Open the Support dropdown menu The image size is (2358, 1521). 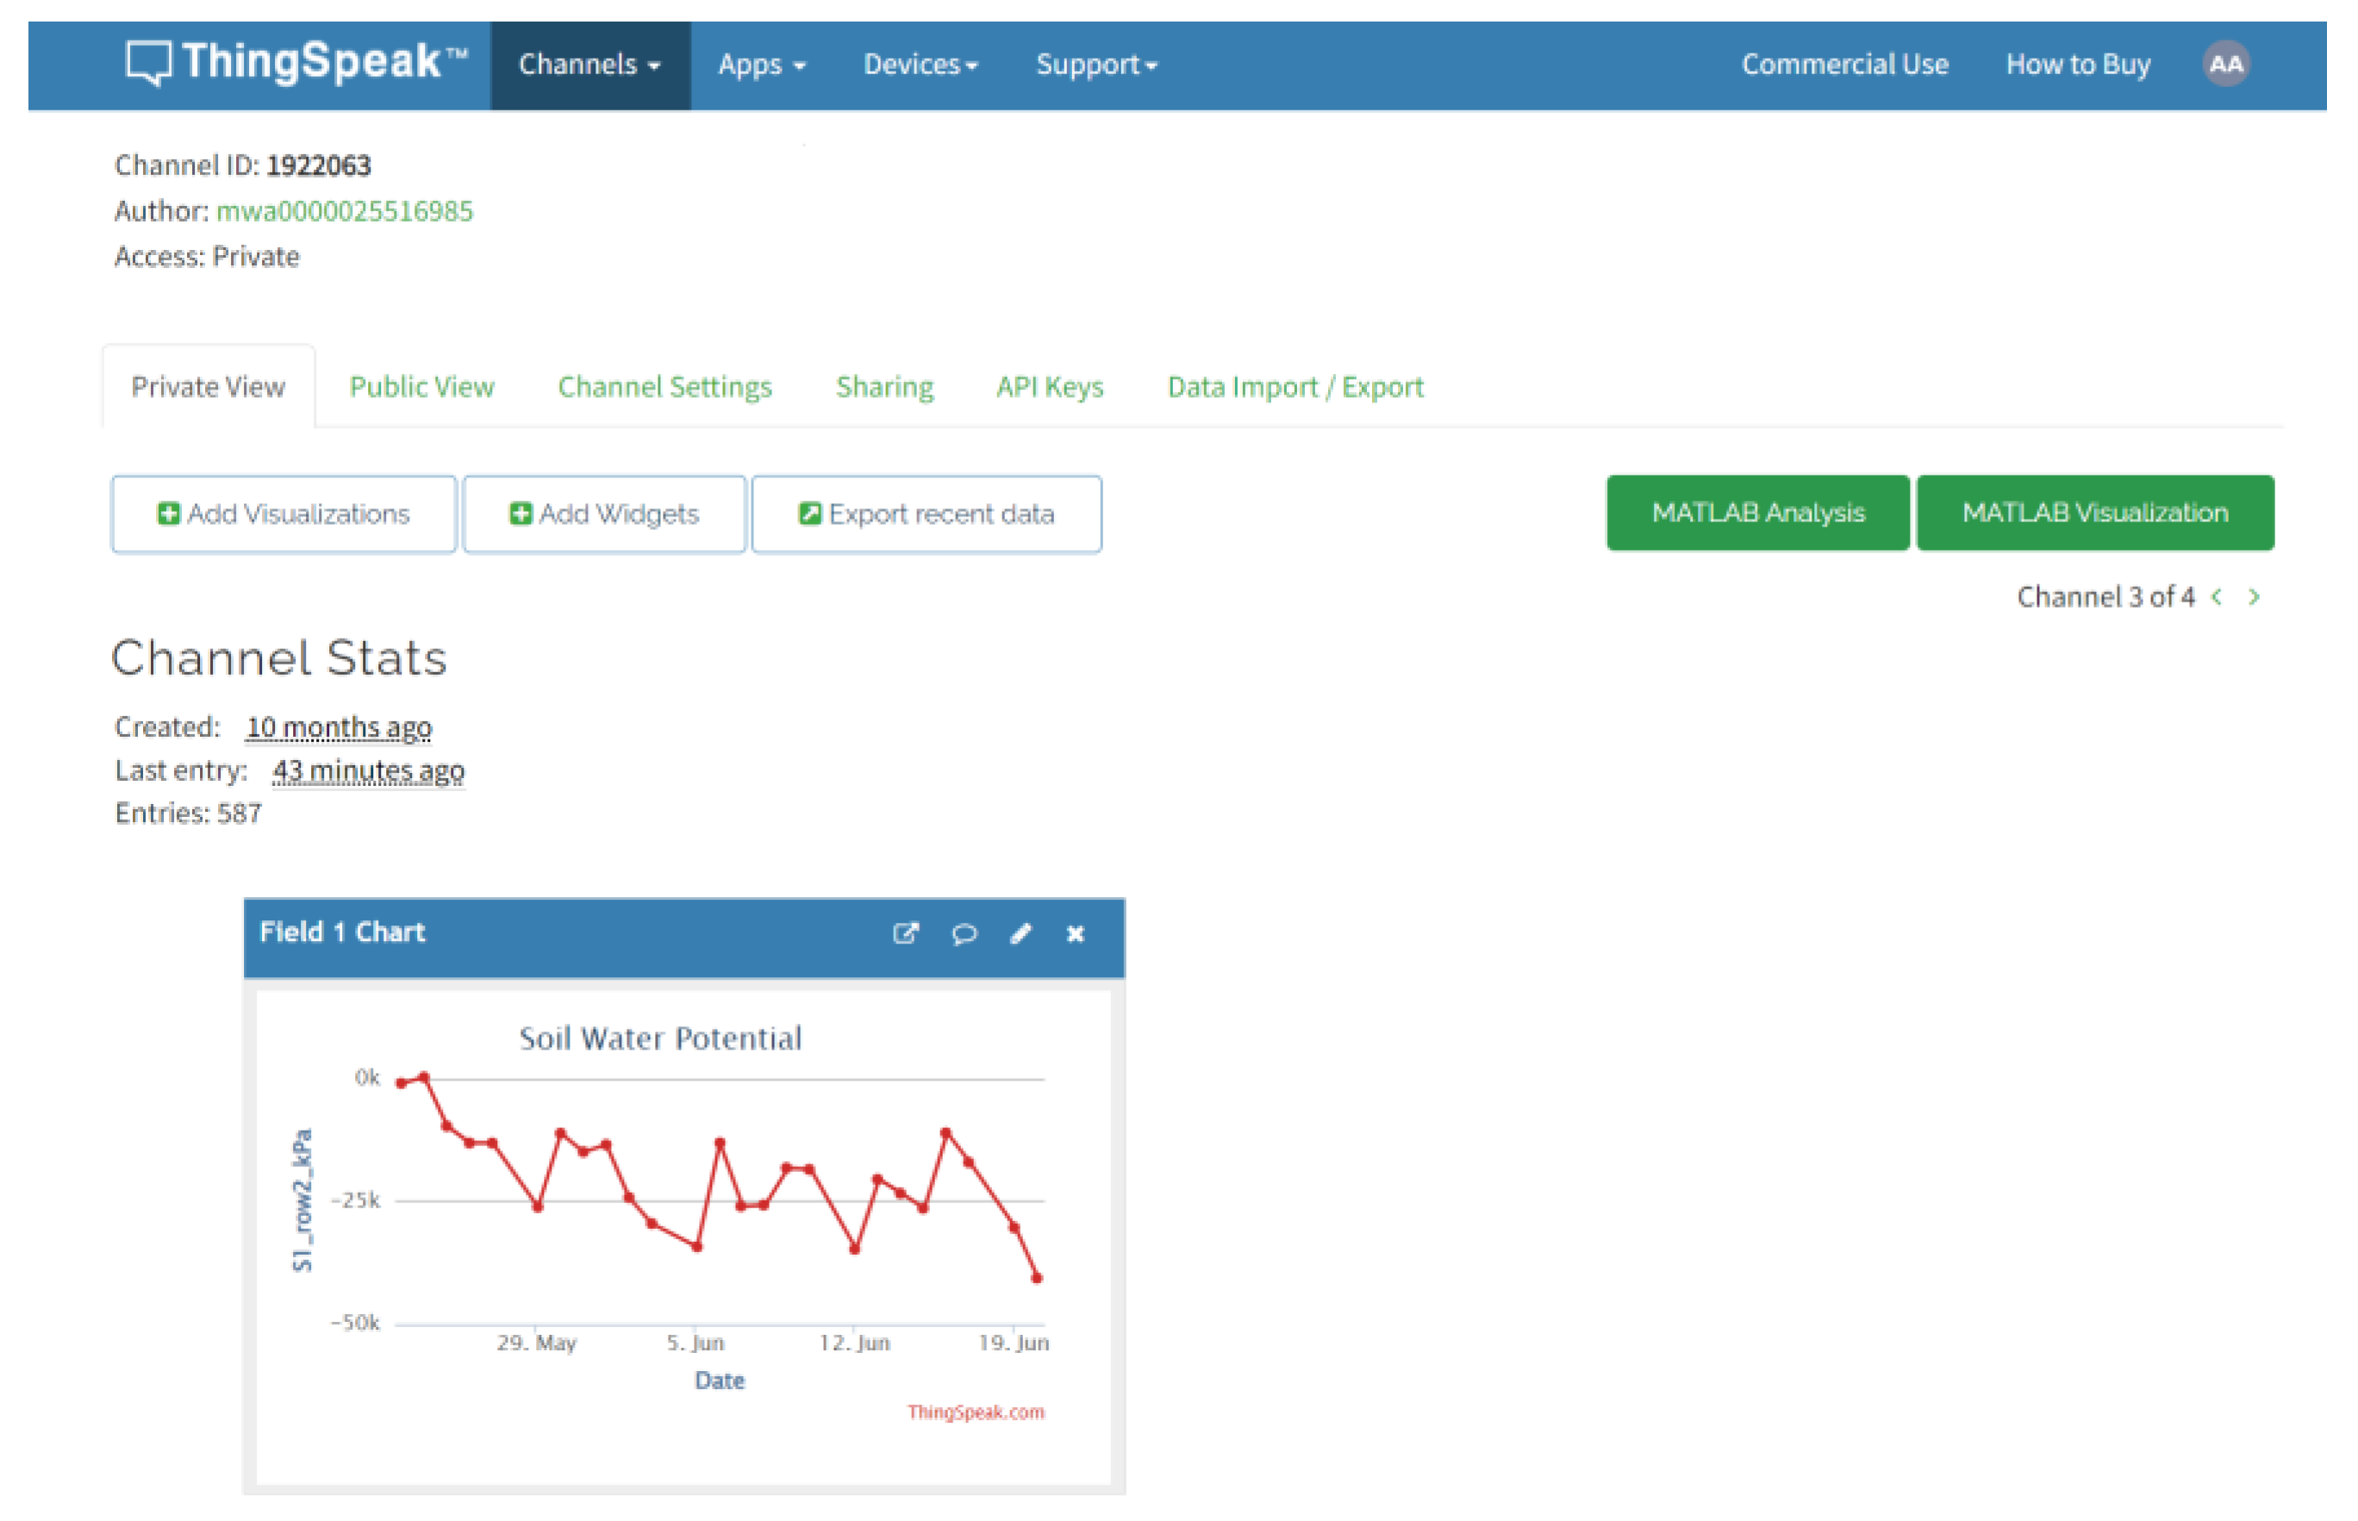1095,65
